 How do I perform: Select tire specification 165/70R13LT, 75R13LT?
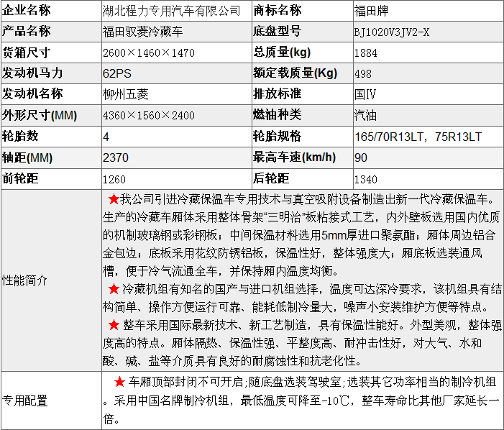coord(418,137)
